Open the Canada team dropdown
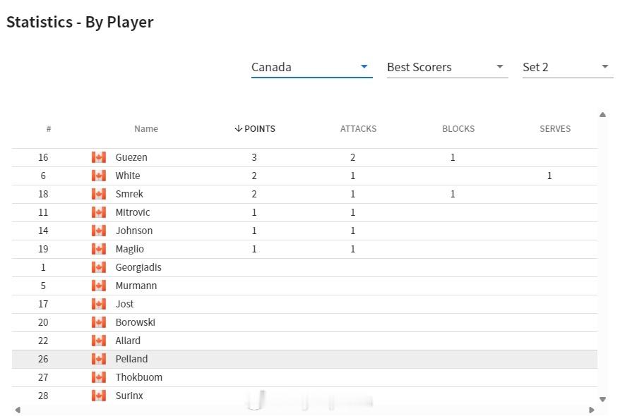This screenshot has width=620, height=416. (311, 67)
